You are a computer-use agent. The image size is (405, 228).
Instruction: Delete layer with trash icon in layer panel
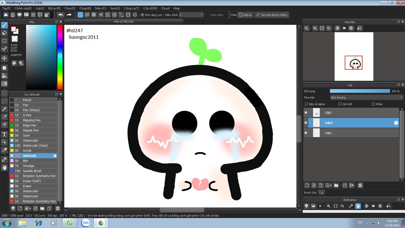click(x=360, y=185)
